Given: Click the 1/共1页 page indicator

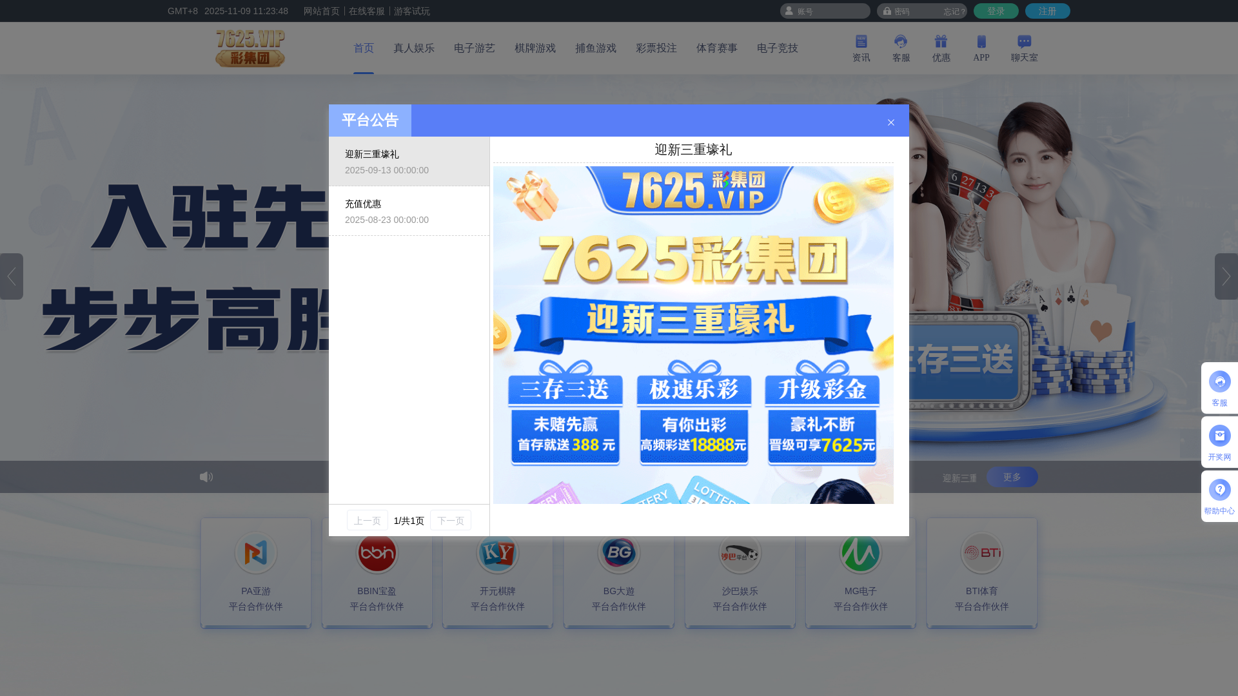Looking at the screenshot, I should 409,521.
